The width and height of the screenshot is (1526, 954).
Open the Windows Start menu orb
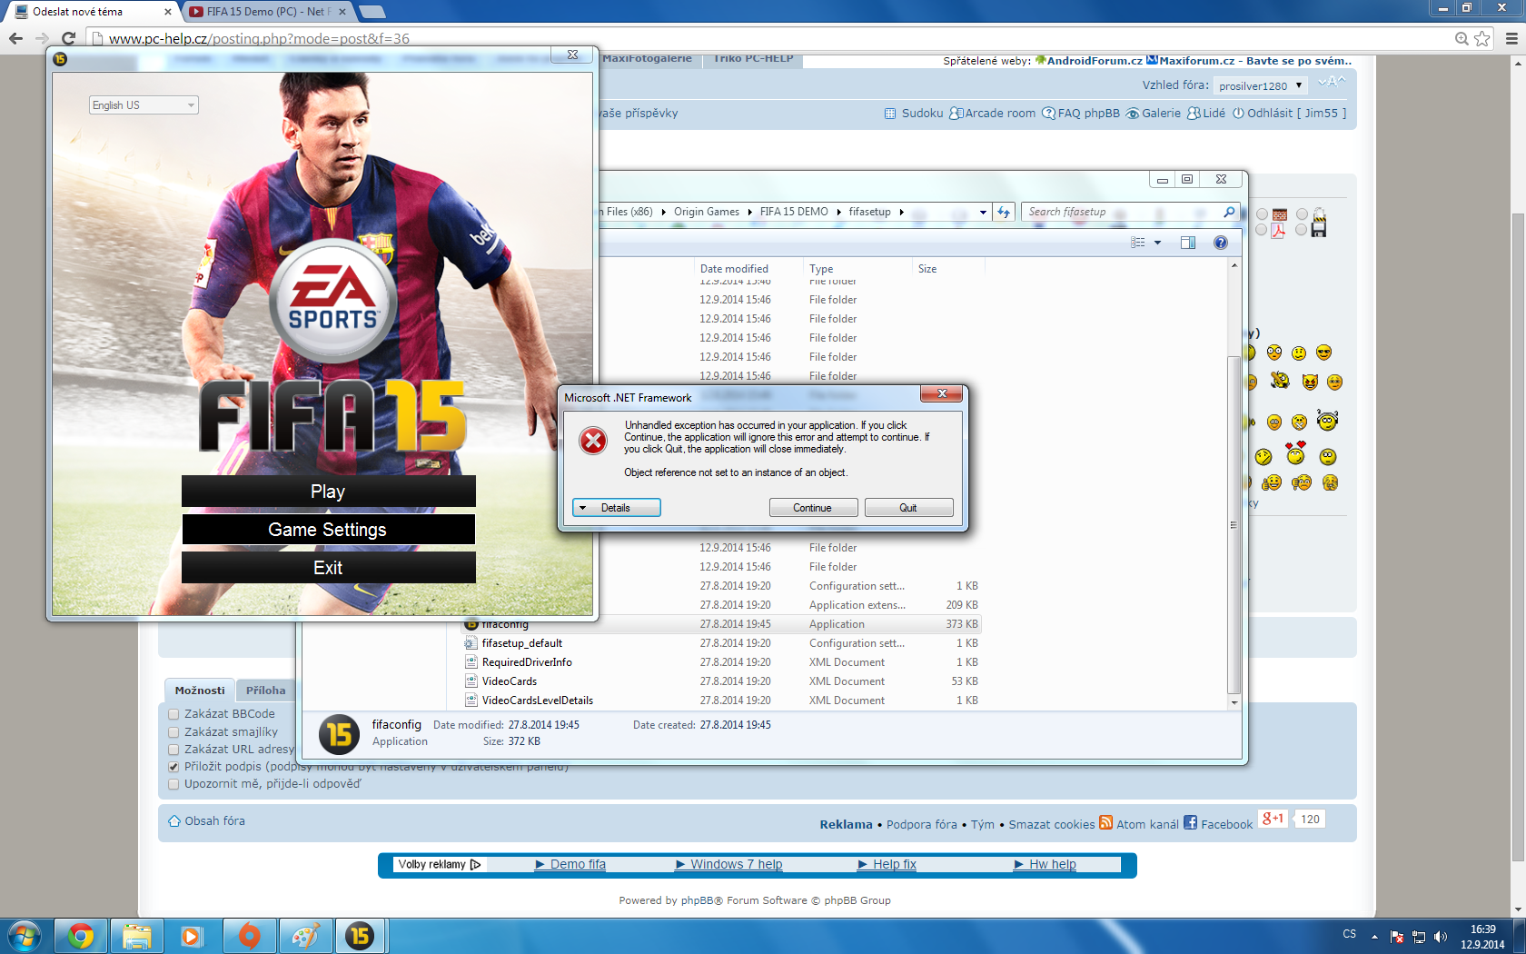[25, 936]
